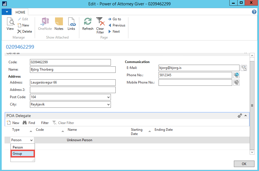Click the dial icon beside Mobile Phone No.
259x171 pixels.
pos(236,82)
